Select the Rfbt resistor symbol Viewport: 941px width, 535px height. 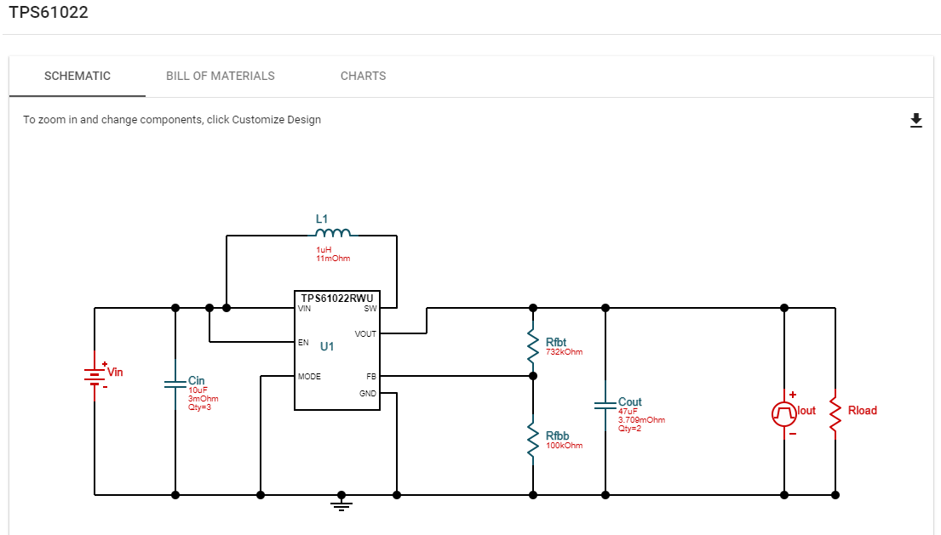(x=533, y=346)
